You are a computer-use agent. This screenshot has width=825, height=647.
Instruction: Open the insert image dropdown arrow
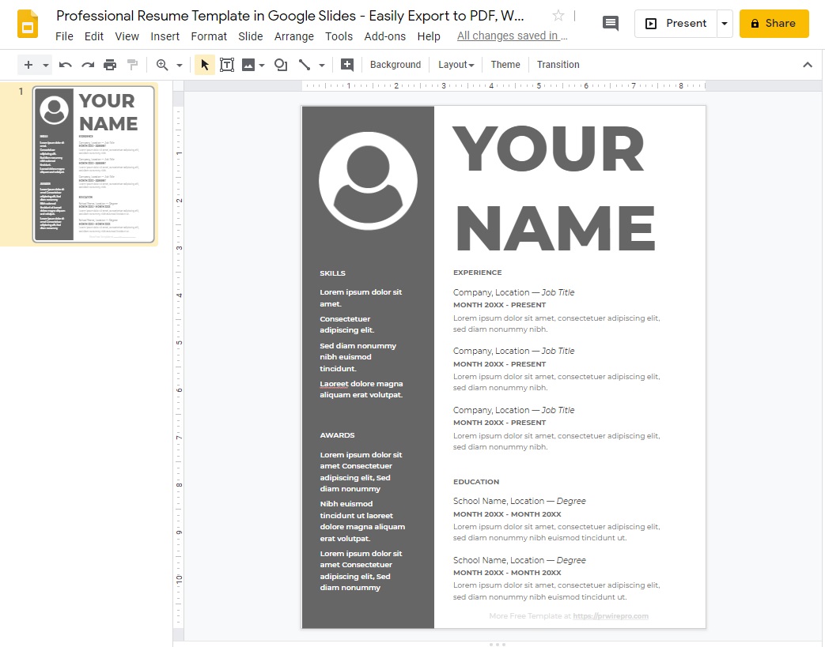click(262, 65)
